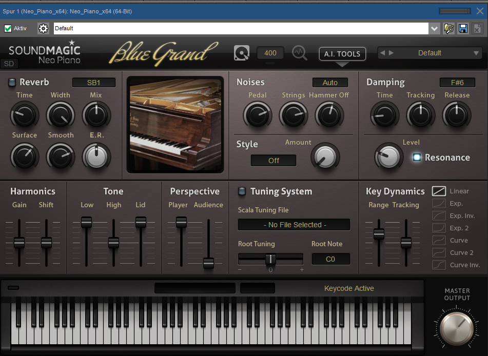Click the Perspective Audience fader

[x=208, y=263]
